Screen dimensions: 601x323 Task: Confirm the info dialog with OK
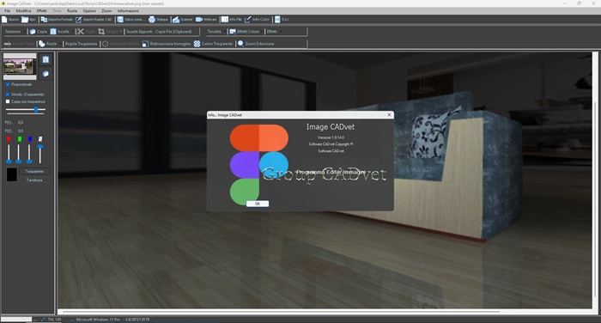[x=258, y=204]
